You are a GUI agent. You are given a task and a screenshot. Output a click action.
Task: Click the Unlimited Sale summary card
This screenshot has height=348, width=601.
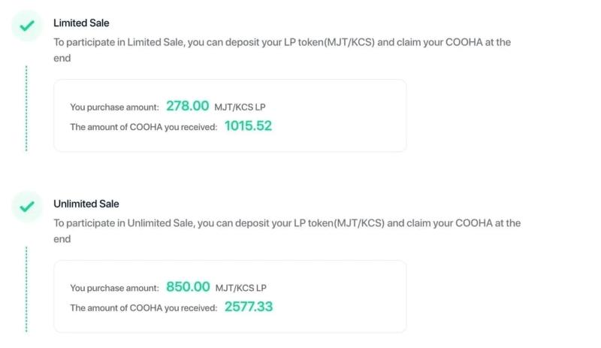point(230,296)
